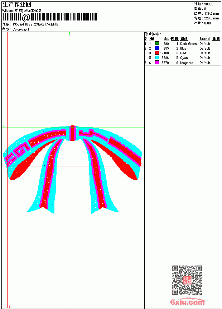Click the St. column header
The width and height of the screenshot is (222, 309).
(x=166, y=39)
